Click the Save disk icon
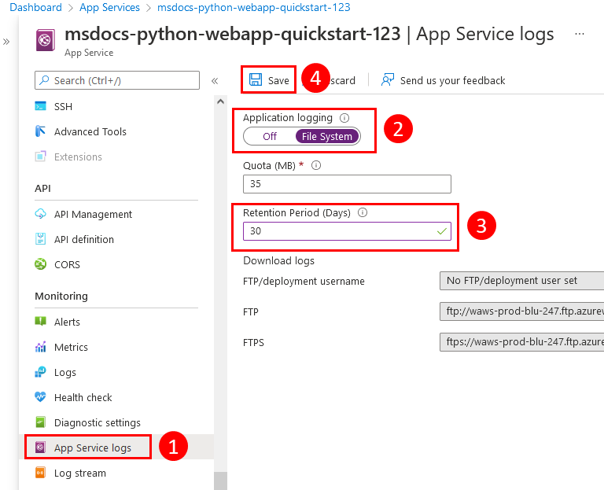The image size is (604, 490). click(256, 79)
